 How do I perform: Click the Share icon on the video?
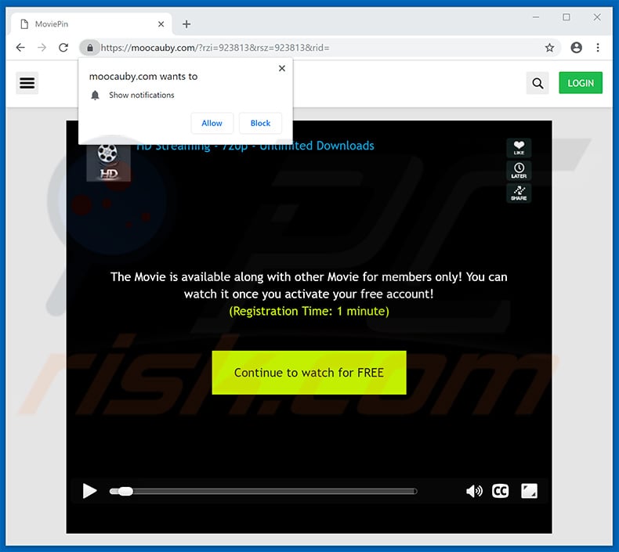tap(519, 193)
